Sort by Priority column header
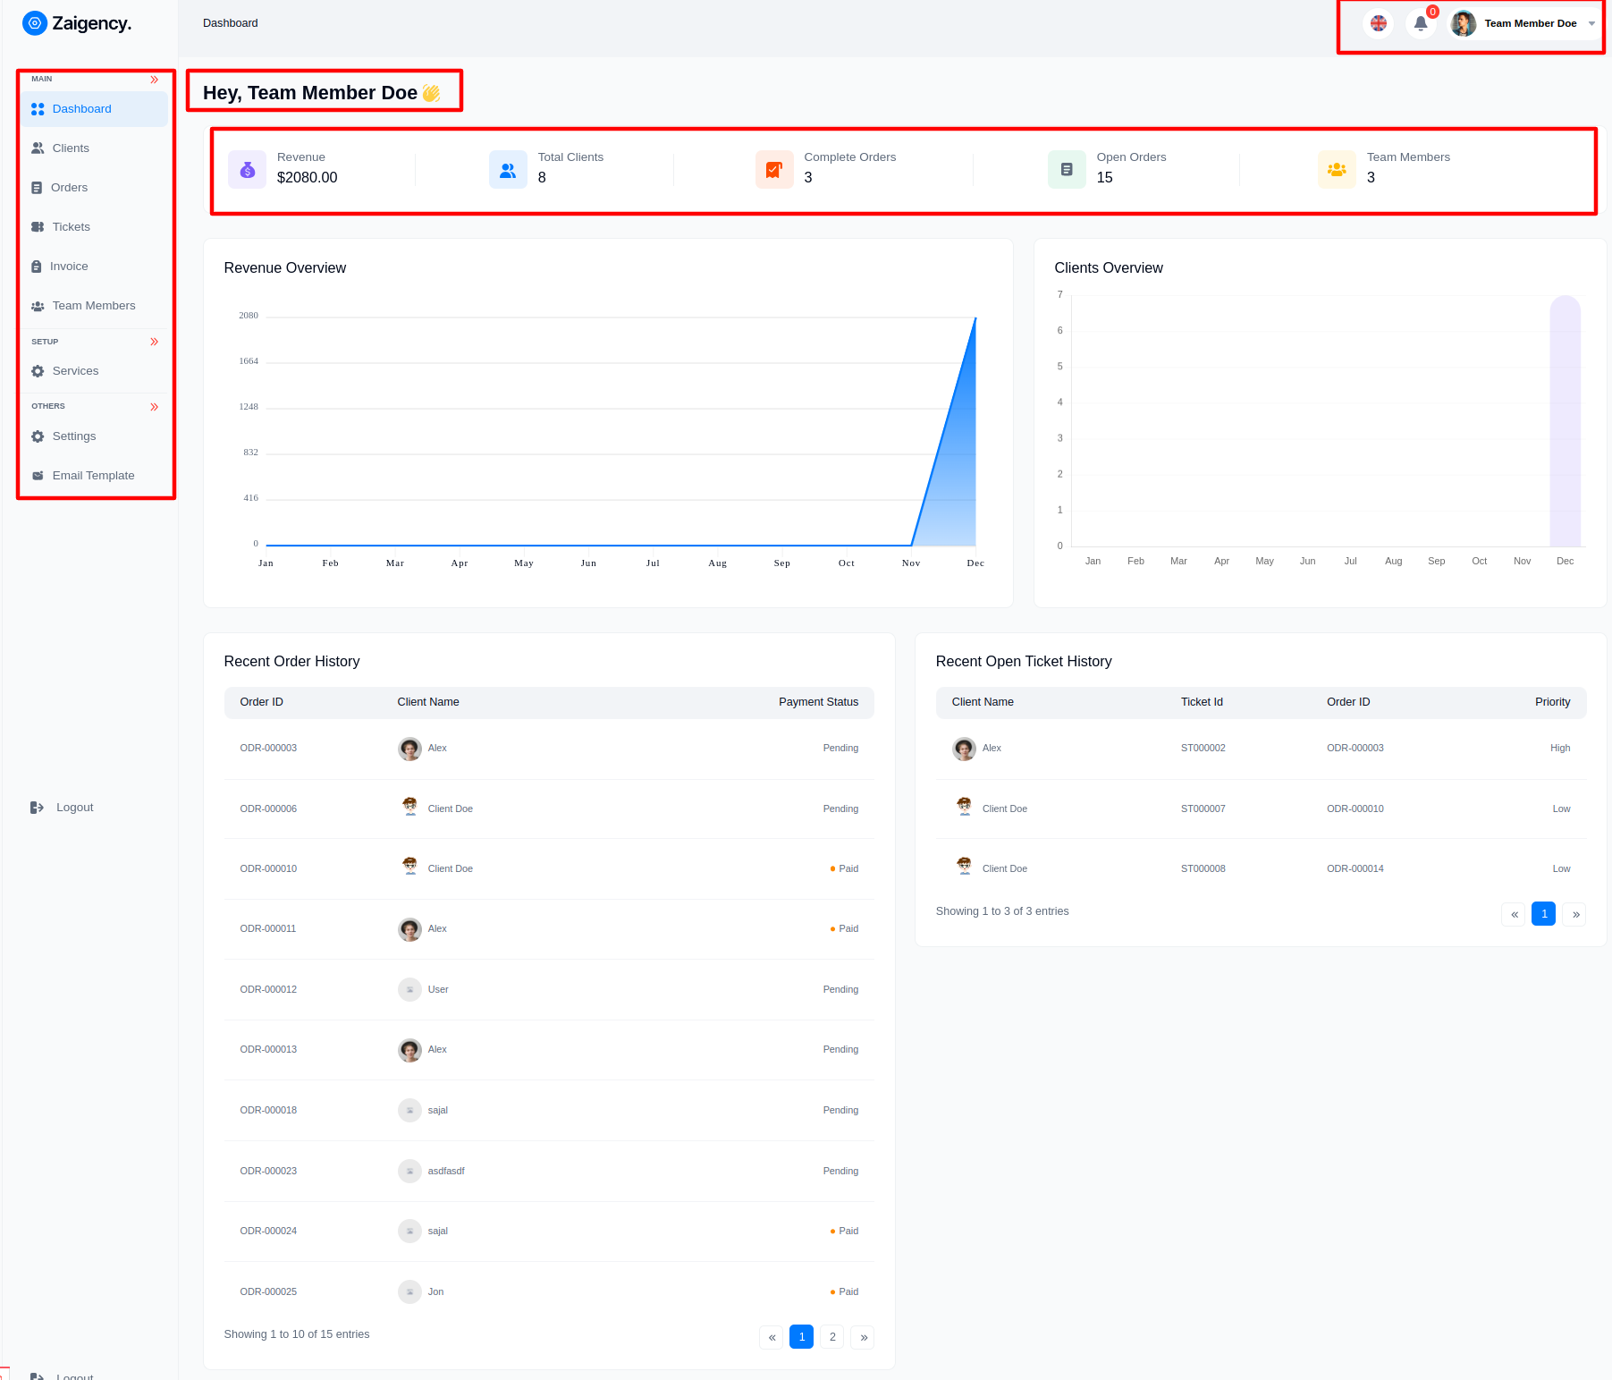Viewport: 1612px width, 1380px height. pyautogui.click(x=1552, y=702)
